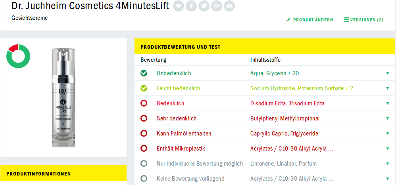Click the pencil icon beside Produkt ändern
This screenshot has width=396, height=185.
click(288, 20)
